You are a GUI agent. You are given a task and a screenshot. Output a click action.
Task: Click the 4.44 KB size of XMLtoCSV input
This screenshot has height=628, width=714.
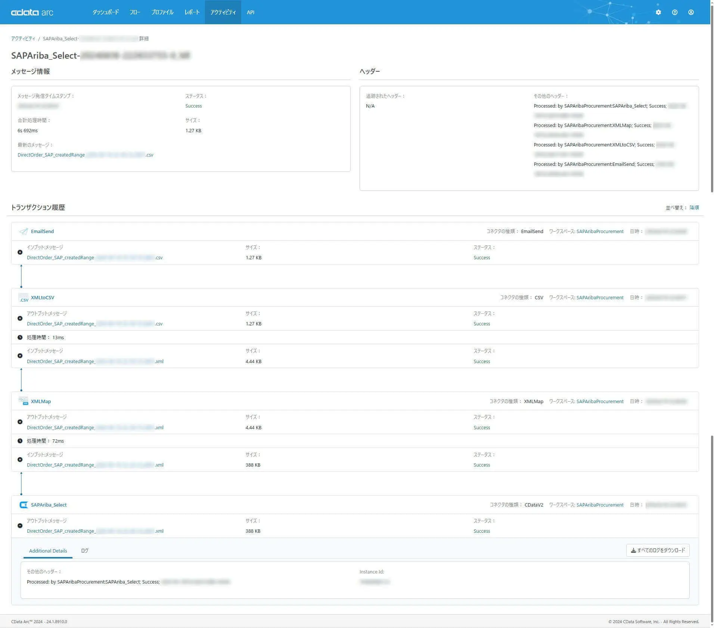[253, 362]
